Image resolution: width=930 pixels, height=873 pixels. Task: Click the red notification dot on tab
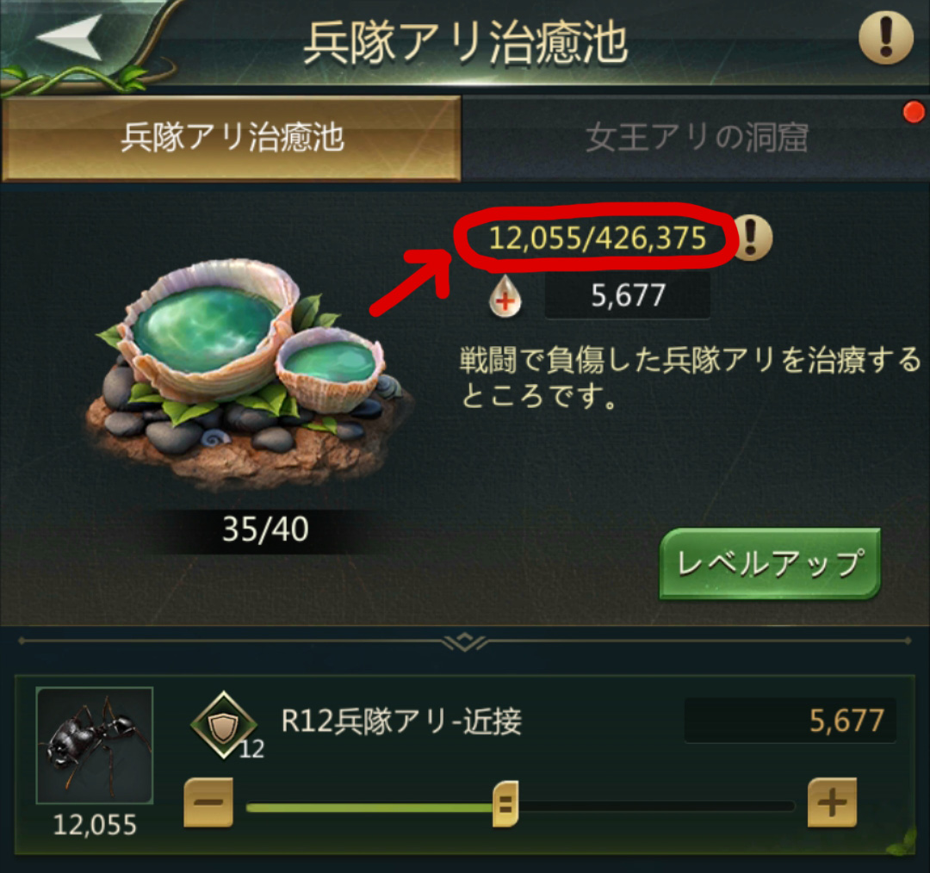click(914, 112)
